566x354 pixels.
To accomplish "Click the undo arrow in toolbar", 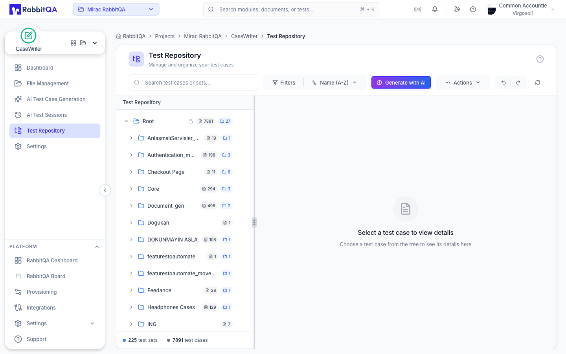I will pyautogui.click(x=503, y=83).
